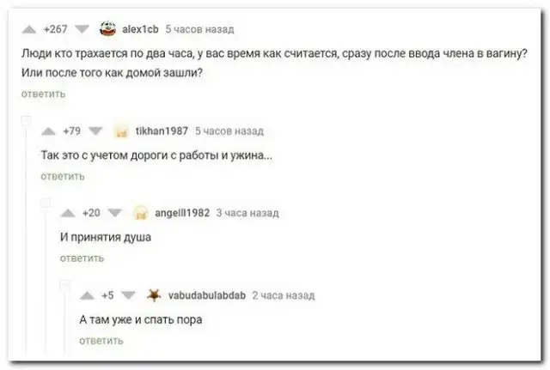The width and height of the screenshot is (550, 370).
Task: Collapse the thread under tikhan1987's comment
Action: point(46,203)
